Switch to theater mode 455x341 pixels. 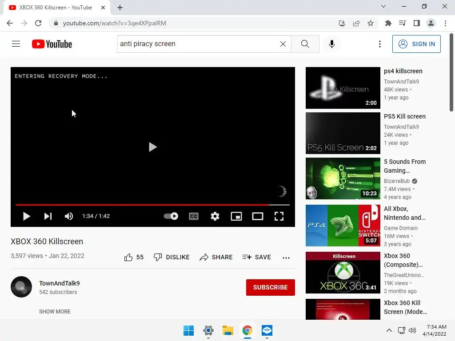(258, 216)
